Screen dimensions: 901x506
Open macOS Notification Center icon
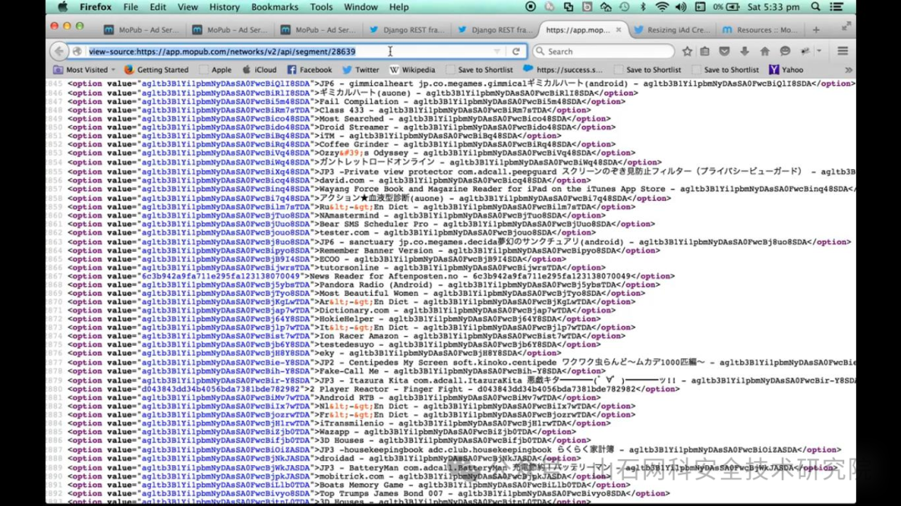[838, 7]
